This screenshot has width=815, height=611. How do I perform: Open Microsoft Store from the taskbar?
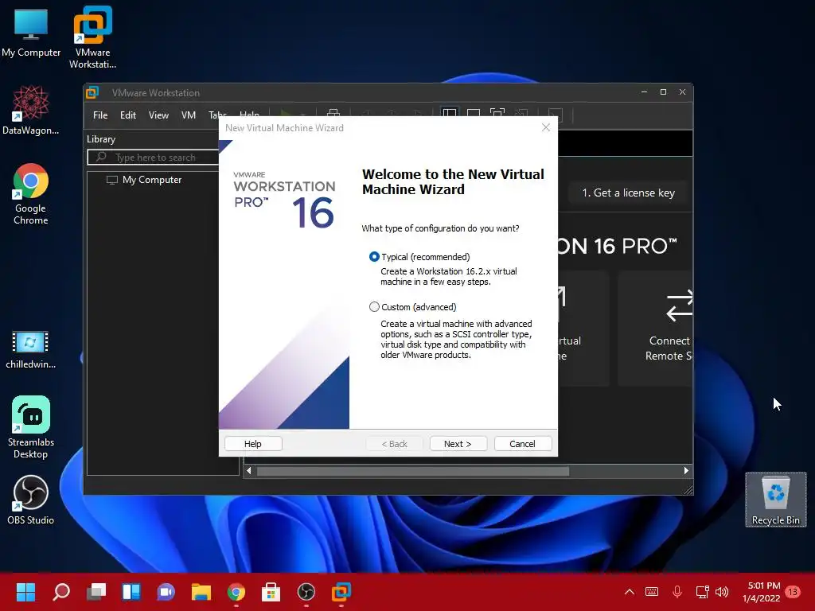[271, 592]
